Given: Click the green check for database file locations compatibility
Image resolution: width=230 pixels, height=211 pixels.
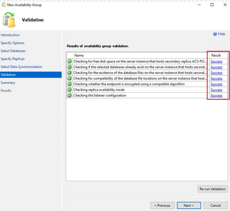Looking at the screenshot, I should (x=69, y=78).
